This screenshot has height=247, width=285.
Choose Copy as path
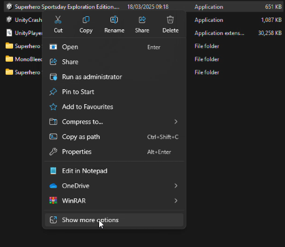(x=114, y=137)
